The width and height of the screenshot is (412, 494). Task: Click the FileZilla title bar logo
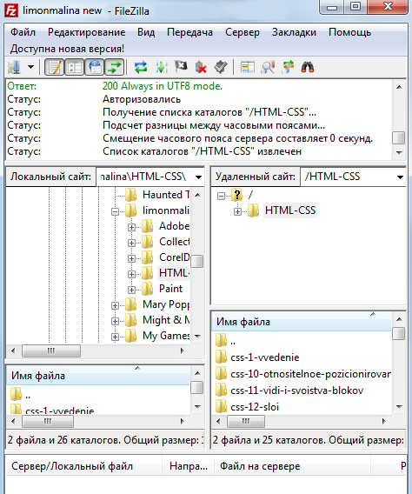(x=11, y=10)
